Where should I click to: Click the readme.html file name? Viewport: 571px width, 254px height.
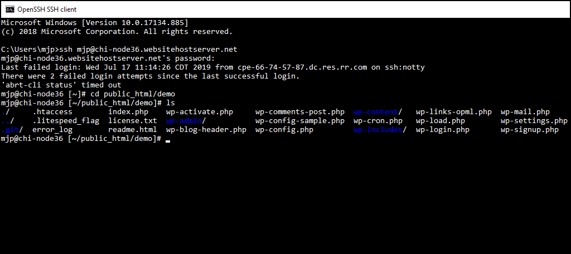(133, 130)
